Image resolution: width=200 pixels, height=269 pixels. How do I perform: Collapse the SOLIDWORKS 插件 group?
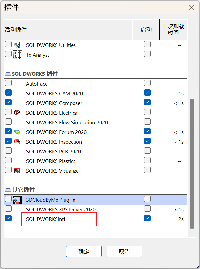(8, 73)
